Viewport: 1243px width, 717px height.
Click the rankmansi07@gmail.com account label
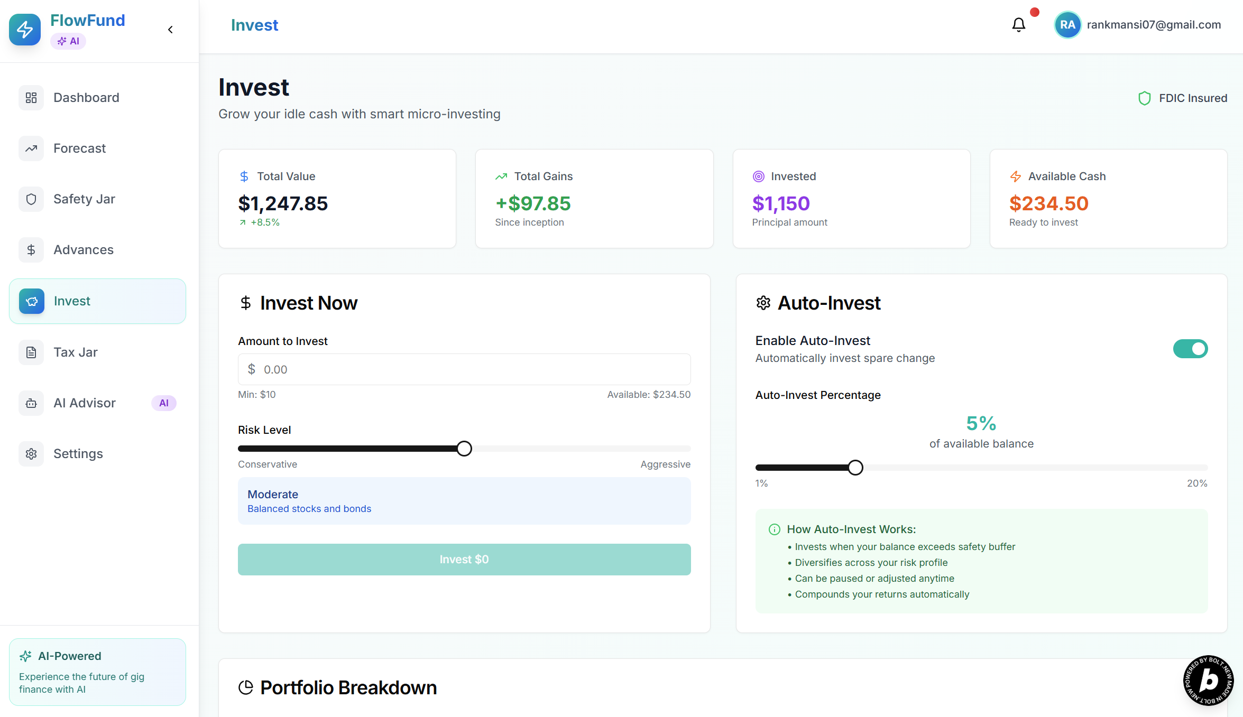1154,25
